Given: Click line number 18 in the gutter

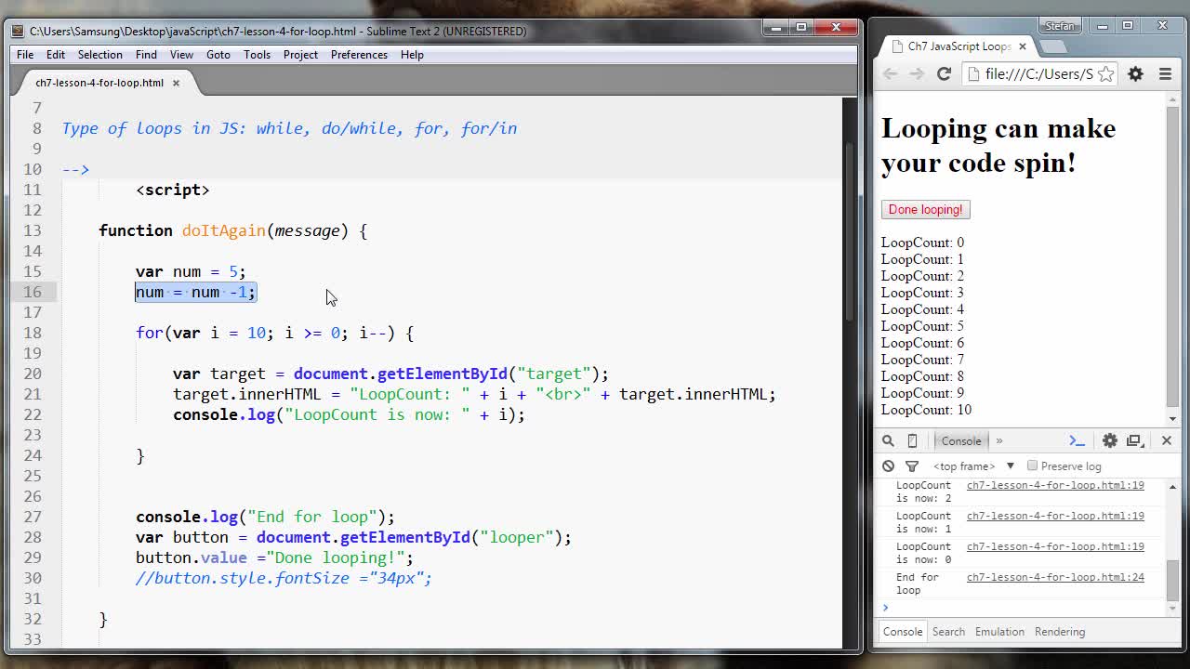Looking at the screenshot, I should 32,333.
